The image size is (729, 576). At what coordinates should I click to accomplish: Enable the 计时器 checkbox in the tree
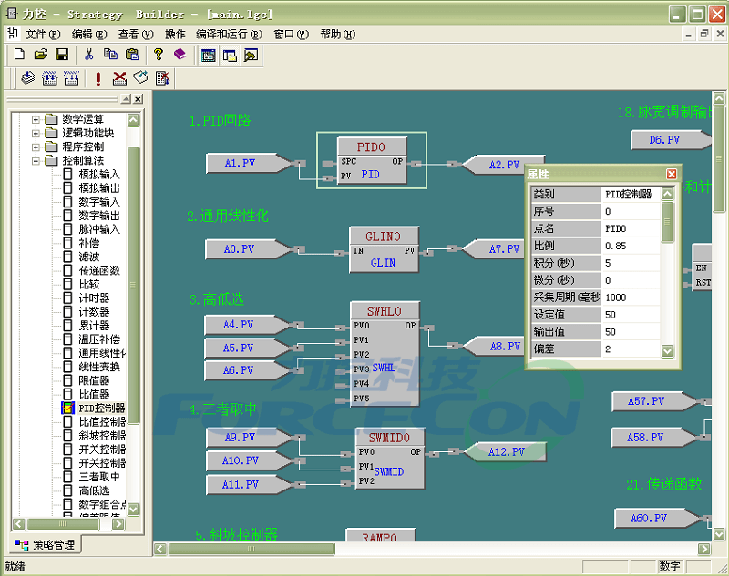(x=67, y=298)
